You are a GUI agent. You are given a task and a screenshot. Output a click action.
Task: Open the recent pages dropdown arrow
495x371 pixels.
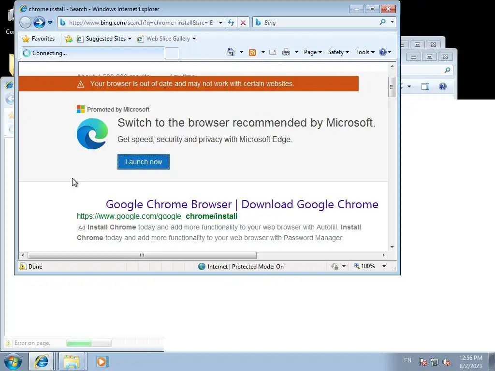click(x=50, y=23)
